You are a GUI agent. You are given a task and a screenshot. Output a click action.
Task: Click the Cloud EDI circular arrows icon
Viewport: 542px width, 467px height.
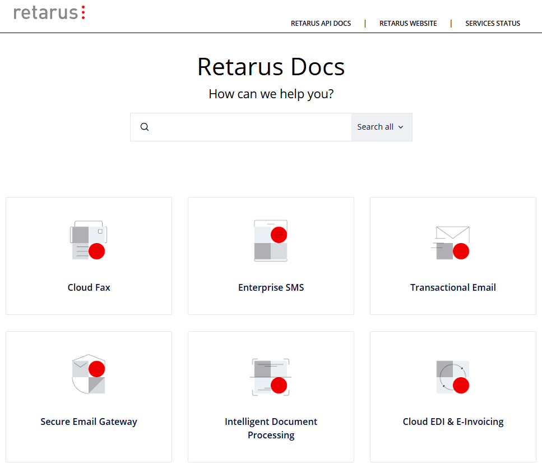click(x=453, y=377)
